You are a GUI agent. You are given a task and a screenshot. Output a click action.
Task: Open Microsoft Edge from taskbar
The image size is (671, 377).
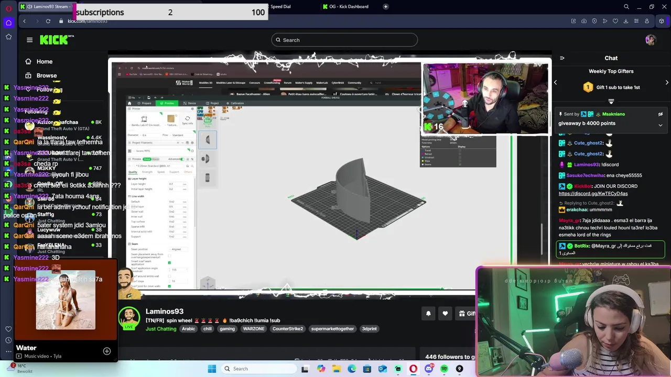[352, 369]
